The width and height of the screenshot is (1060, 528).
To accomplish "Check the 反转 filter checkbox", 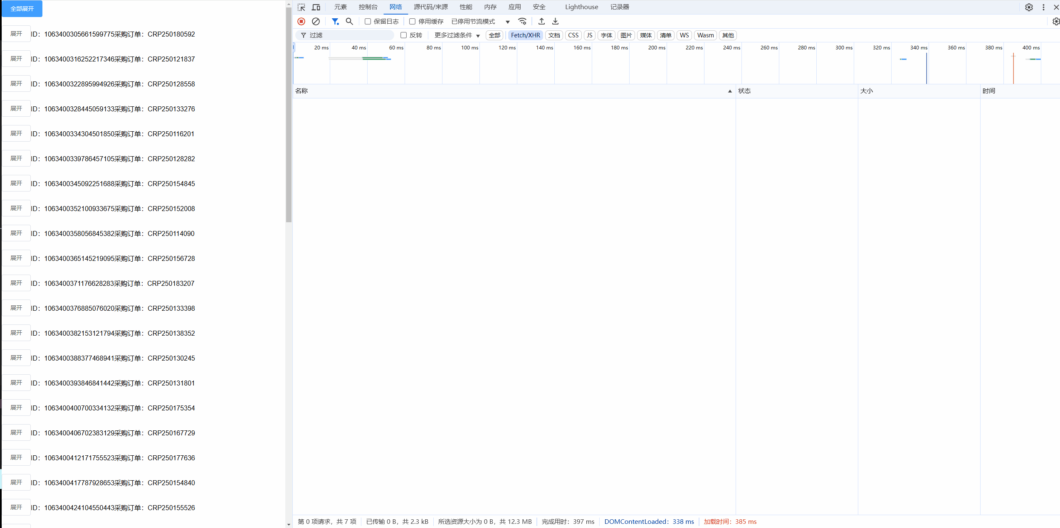I will tap(403, 35).
